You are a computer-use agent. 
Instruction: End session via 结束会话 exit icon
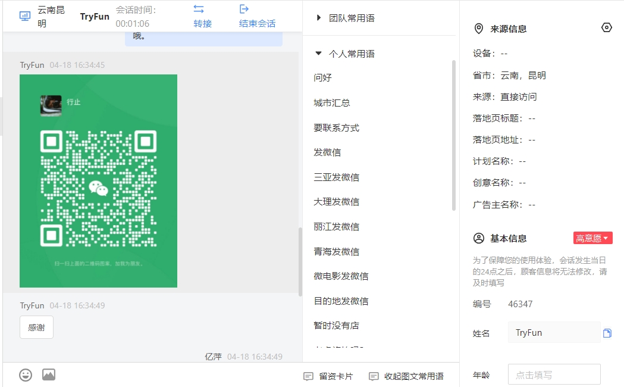click(x=244, y=9)
